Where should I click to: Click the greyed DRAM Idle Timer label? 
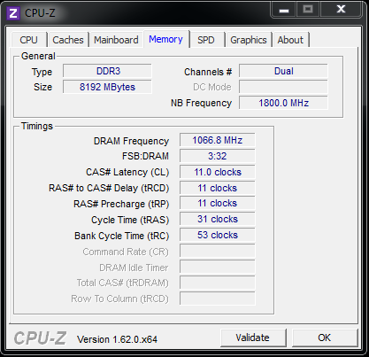pyautogui.click(x=134, y=268)
